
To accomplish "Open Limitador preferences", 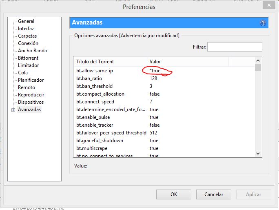I will (28, 65).
